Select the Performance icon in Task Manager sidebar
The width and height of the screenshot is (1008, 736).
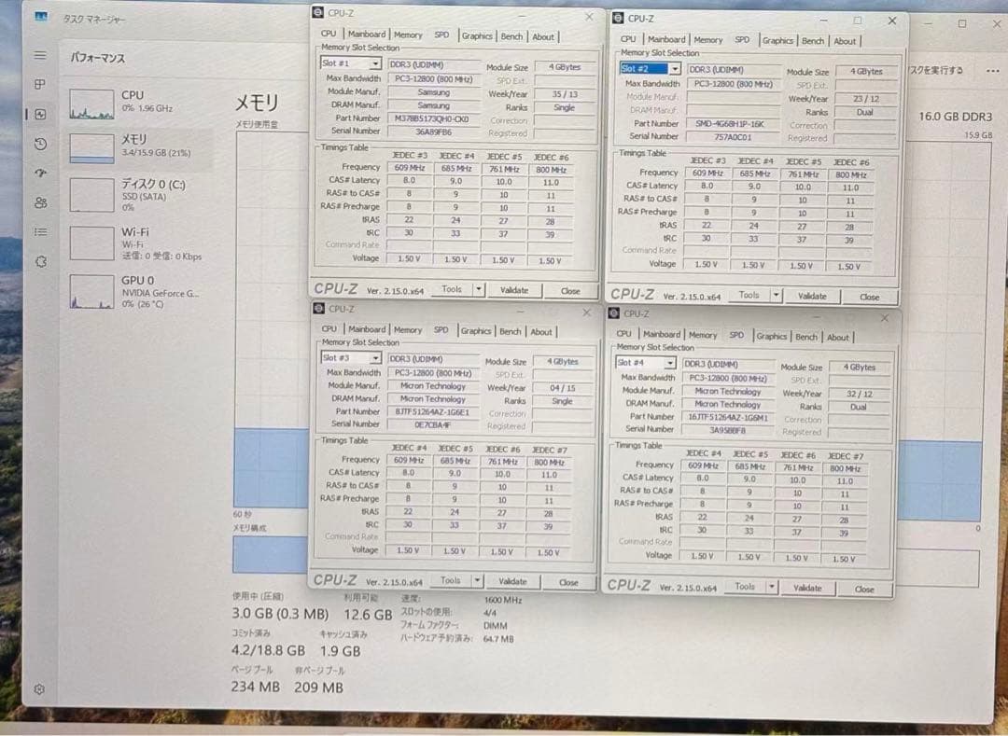pyautogui.click(x=39, y=114)
